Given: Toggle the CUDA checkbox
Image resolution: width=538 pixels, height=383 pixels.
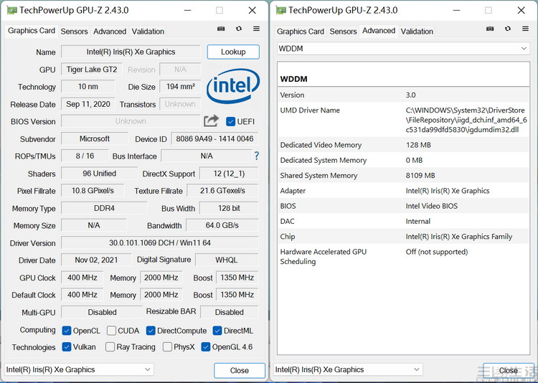Looking at the screenshot, I should 112,331.
